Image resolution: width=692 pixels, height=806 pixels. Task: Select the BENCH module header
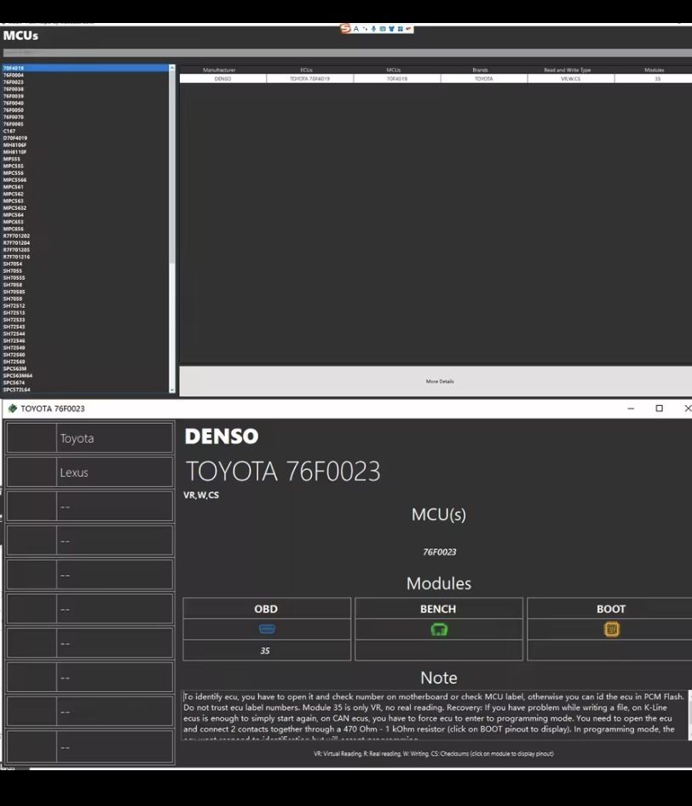click(x=439, y=609)
